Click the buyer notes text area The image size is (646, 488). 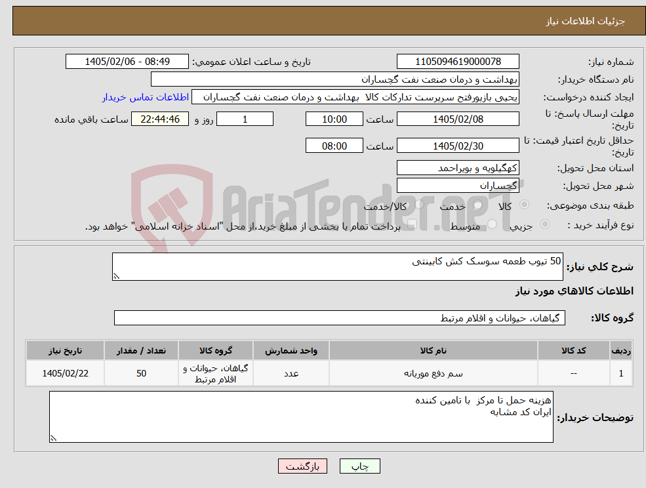301,417
